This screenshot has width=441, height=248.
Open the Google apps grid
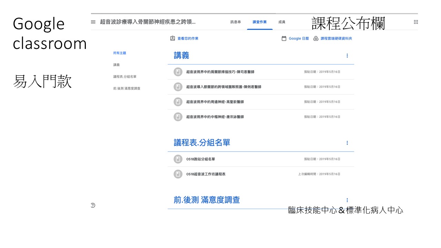[416, 22]
